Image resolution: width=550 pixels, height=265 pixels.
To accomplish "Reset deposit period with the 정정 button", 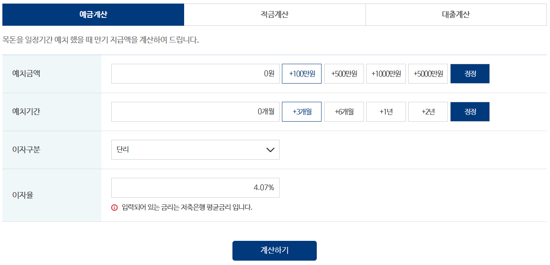I will pyautogui.click(x=470, y=111).
